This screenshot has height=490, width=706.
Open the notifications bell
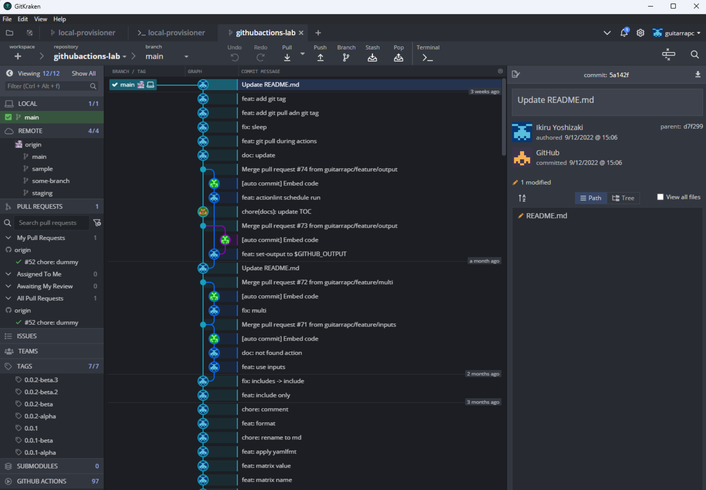click(624, 32)
